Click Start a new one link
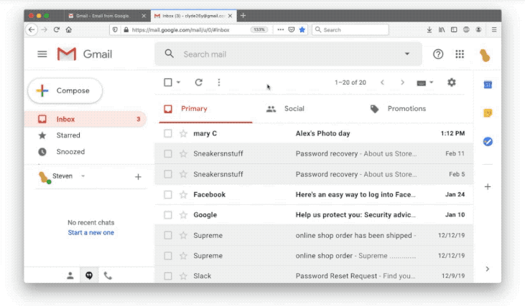 click(x=91, y=232)
